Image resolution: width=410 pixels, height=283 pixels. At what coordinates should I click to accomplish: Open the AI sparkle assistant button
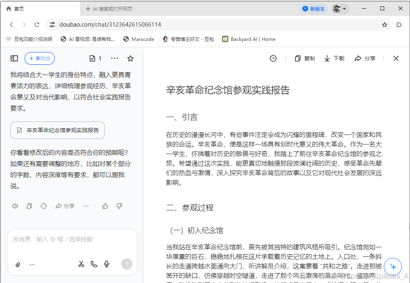pyautogui.click(x=393, y=267)
